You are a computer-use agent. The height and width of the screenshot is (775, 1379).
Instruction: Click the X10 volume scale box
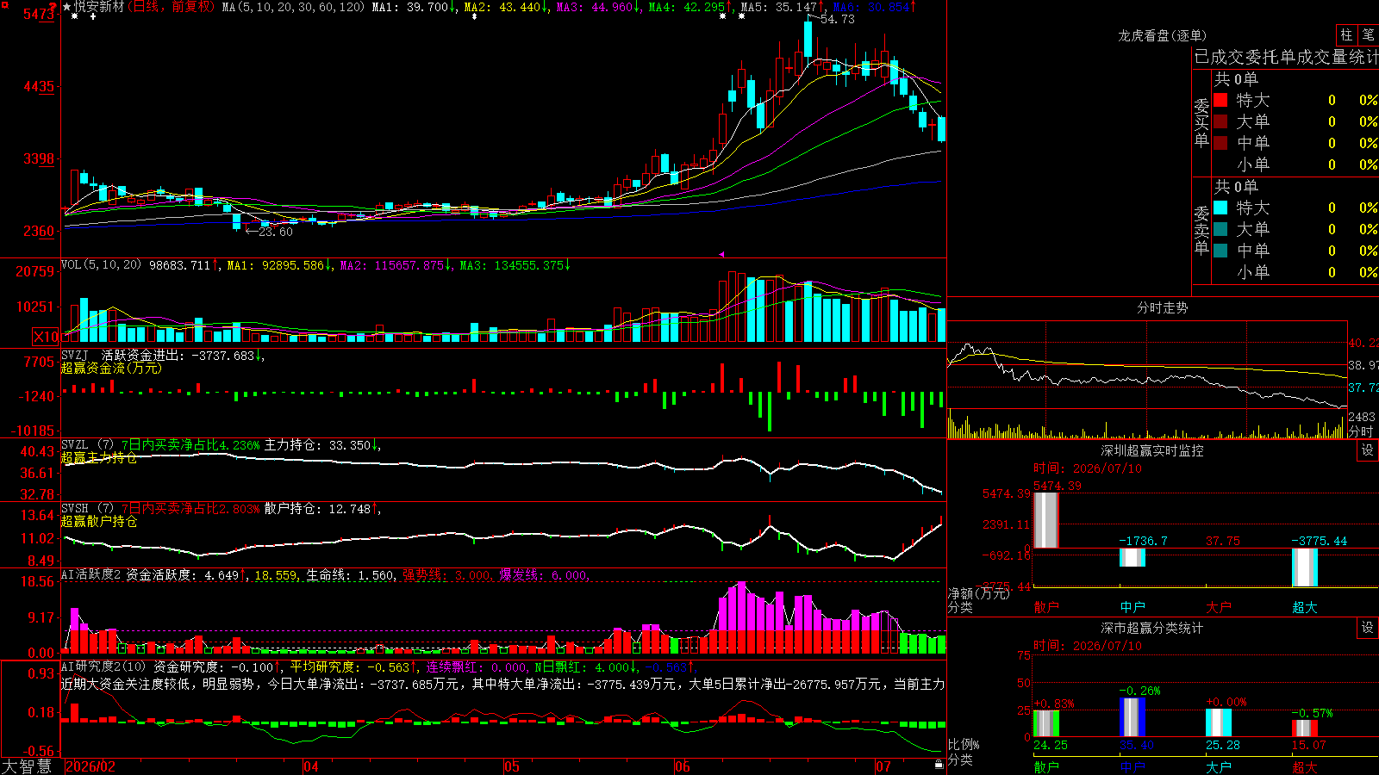pyautogui.click(x=46, y=337)
